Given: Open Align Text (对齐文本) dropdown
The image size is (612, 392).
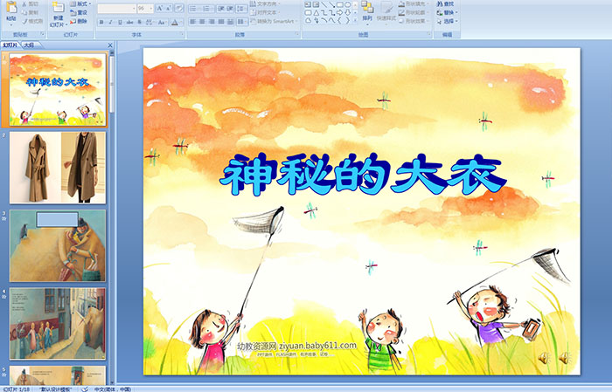Looking at the screenshot, I should 265,12.
